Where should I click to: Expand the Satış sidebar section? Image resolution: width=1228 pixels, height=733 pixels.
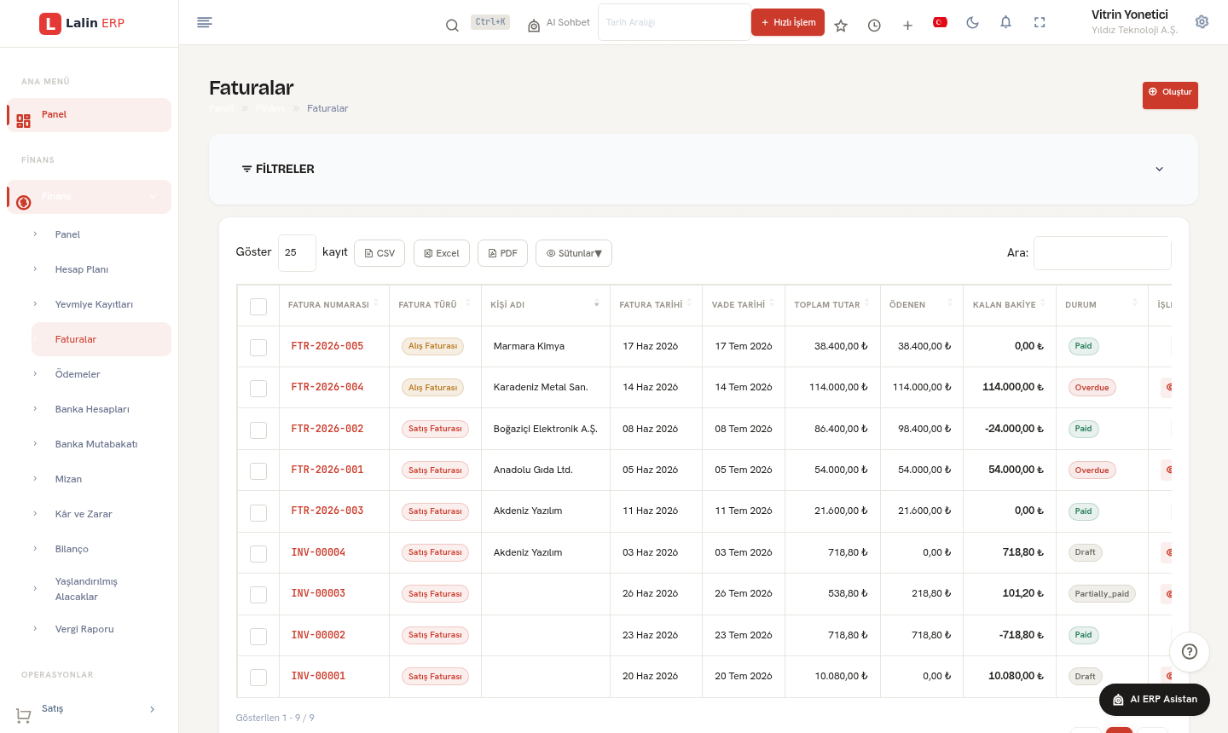[x=89, y=709]
